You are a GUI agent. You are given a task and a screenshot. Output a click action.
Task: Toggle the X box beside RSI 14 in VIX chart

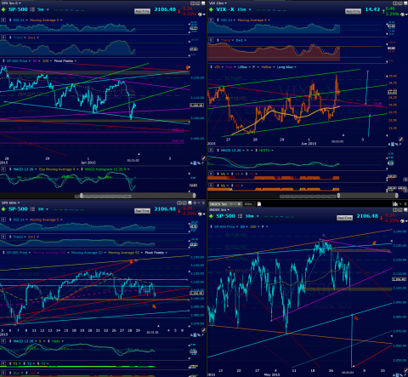coord(211,20)
